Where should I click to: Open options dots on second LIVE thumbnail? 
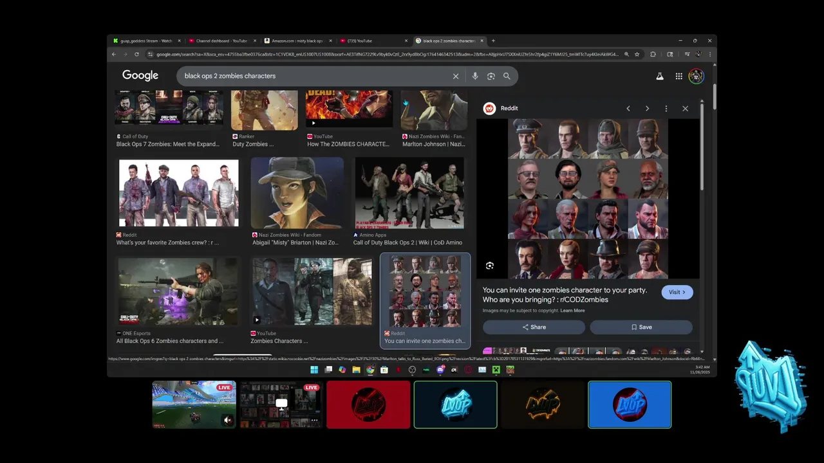click(315, 421)
